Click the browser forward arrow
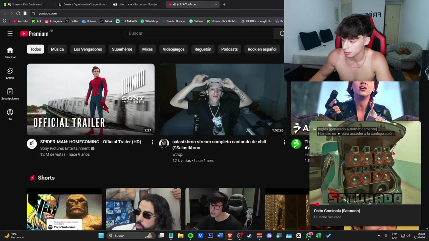Viewport: 429px width, 241px height. tap(11, 13)
